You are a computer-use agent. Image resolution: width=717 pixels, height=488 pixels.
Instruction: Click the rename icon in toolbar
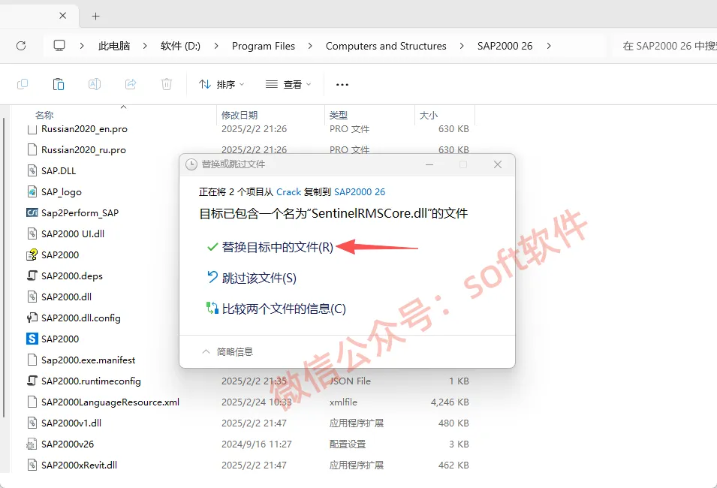click(94, 84)
